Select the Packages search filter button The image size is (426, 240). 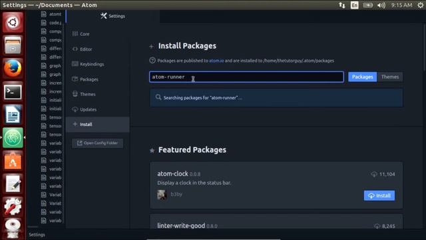point(362,77)
